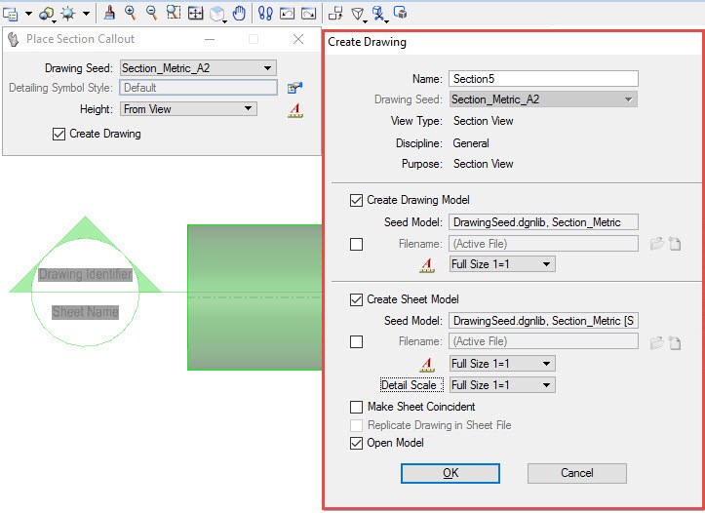The height and width of the screenshot is (513, 705).
Task: Open the View Attributes icon
Action: [x=10, y=14]
